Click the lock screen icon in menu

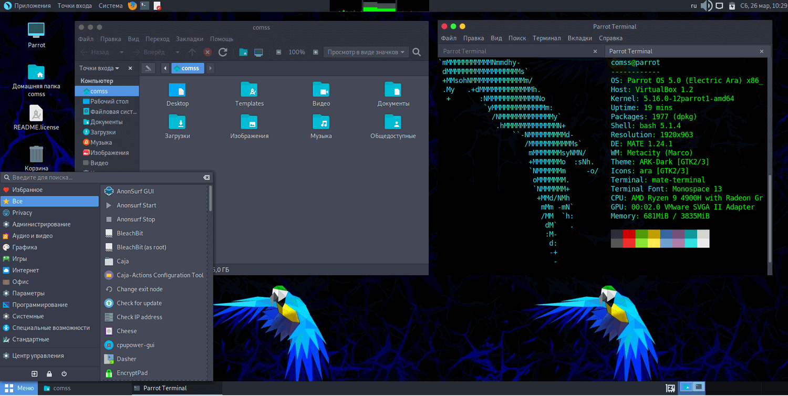pyautogui.click(x=49, y=374)
